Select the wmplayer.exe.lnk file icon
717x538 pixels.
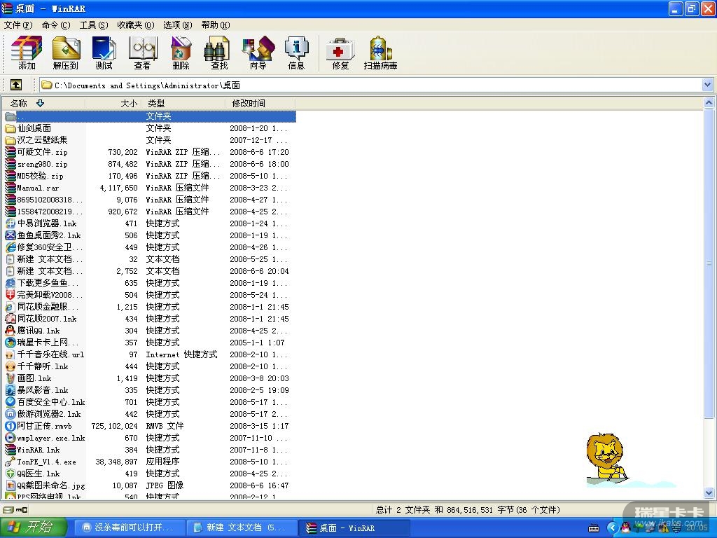click(10, 437)
